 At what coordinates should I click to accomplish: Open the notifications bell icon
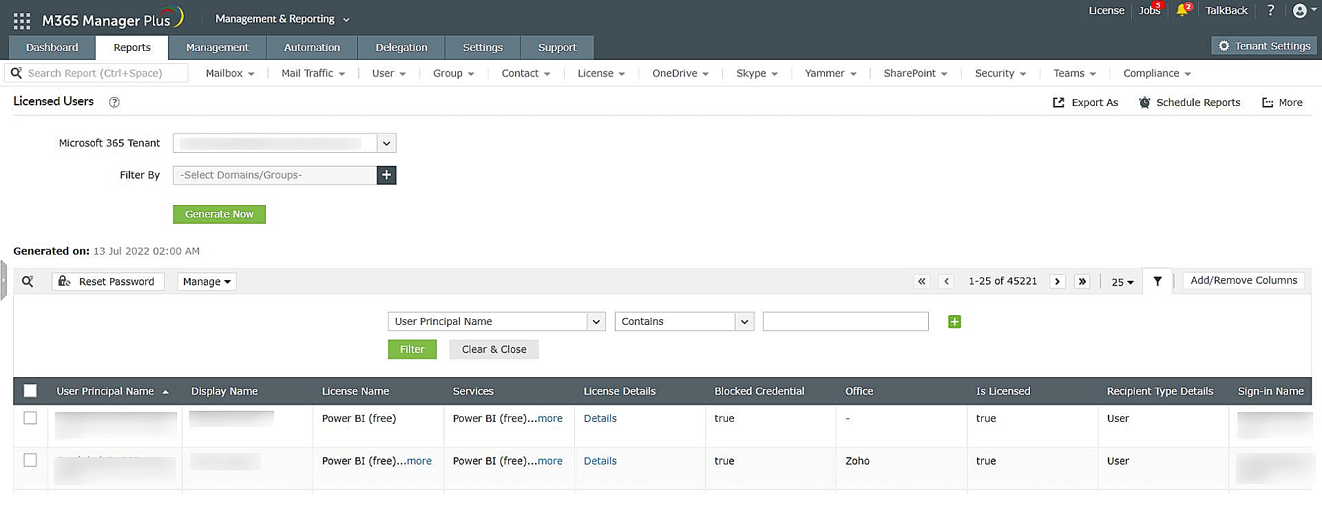tap(1182, 10)
